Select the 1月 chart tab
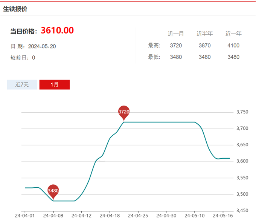Viewport: 256px width, 219px height. coord(55,85)
